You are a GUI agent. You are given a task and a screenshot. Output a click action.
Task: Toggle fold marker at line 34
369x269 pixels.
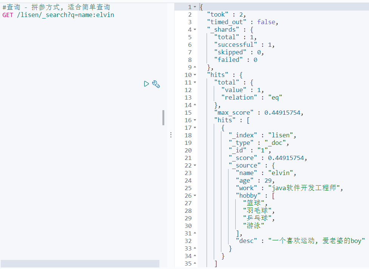(195, 256)
